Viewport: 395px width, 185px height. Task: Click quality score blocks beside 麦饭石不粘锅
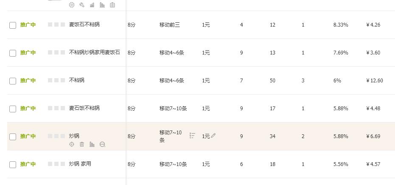tap(56, 24)
